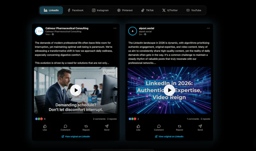Click the Calmour video thumbnail with businessman

[76, 90]
